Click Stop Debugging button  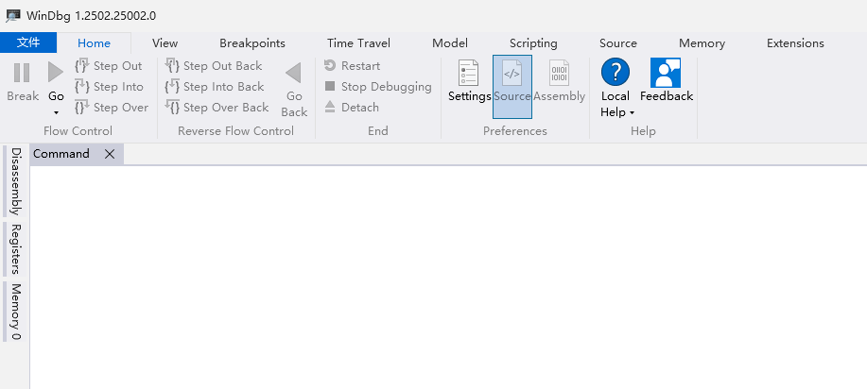point(377,87)
